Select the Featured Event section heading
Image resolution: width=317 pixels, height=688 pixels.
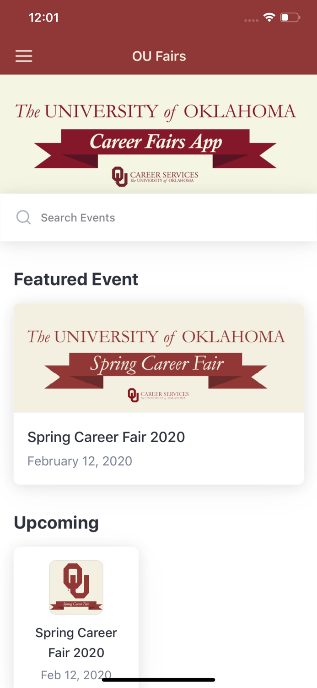76,279
